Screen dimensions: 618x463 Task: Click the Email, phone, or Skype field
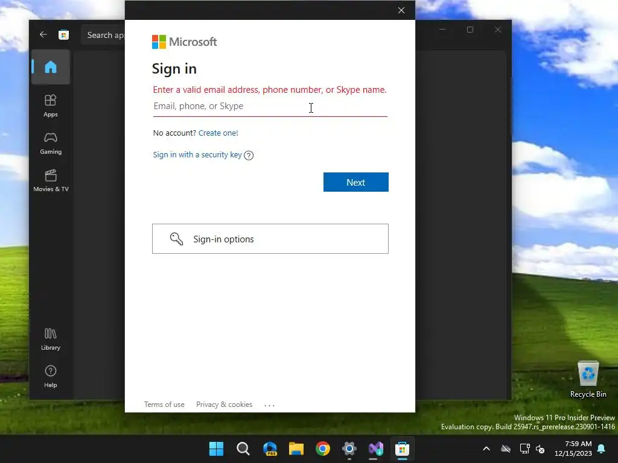[x=270, y=106]
